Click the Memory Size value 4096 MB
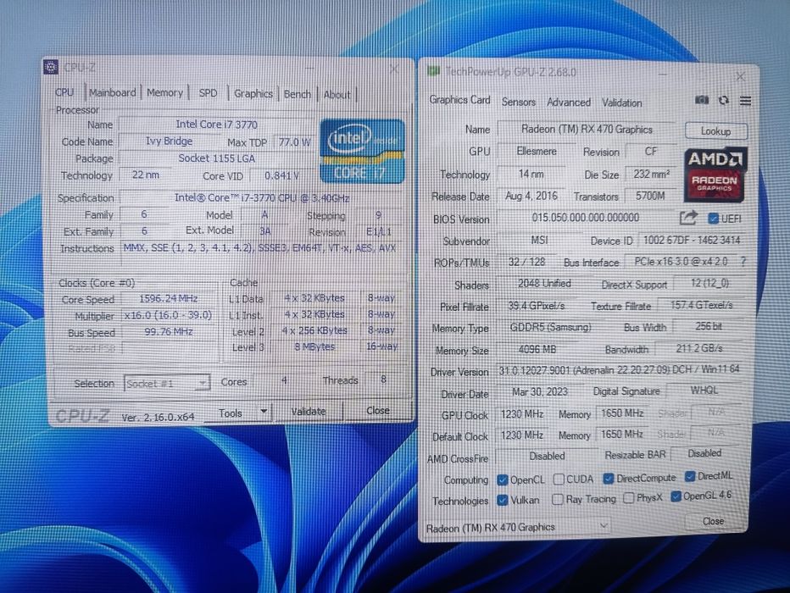The height and width of the screenshot is (593, 790). [x=537, y=349]
